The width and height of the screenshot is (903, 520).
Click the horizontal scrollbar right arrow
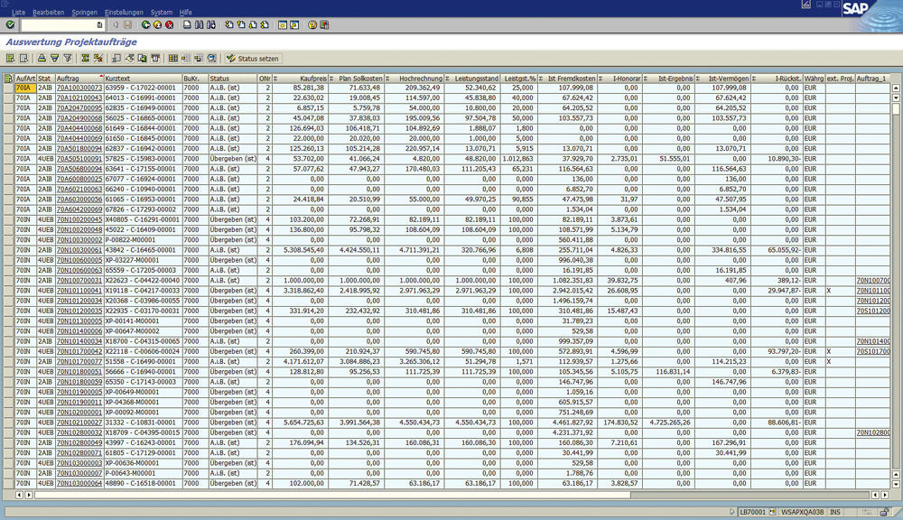click(x=887, y=495)
